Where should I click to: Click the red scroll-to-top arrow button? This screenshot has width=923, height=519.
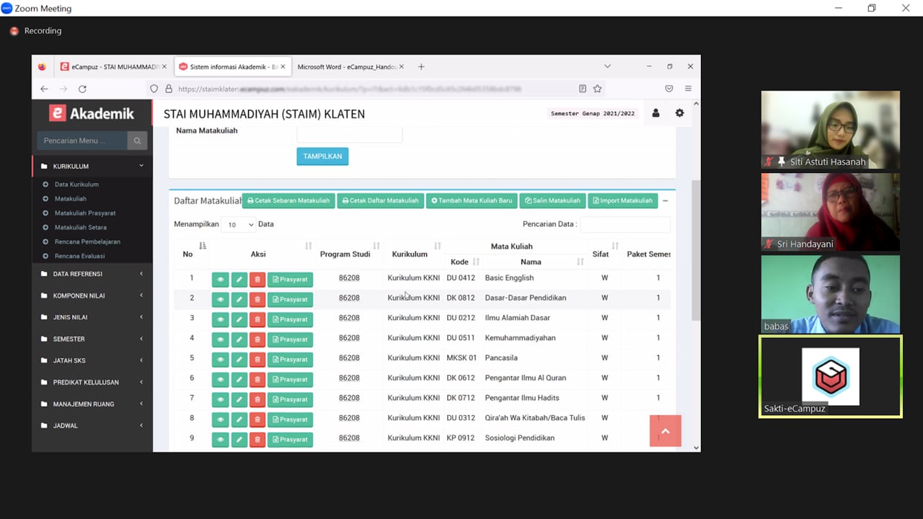[x=666, y=431]
